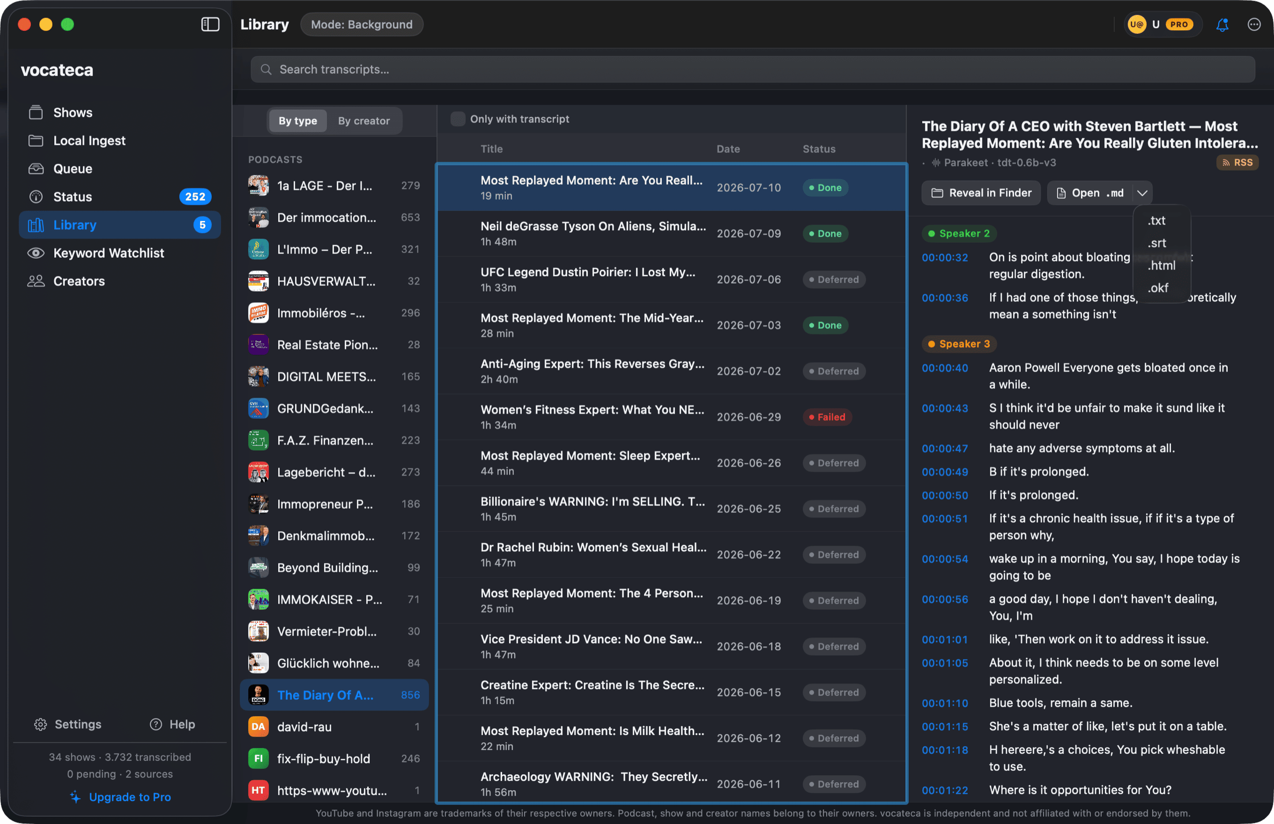Click the RSS badge
Screen dimensions: 1274x824
1237,163
